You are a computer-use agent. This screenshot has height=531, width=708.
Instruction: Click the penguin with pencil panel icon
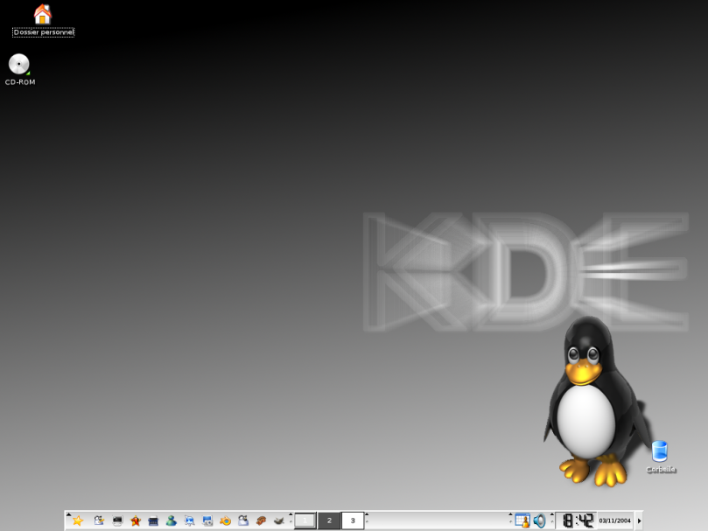99,521
